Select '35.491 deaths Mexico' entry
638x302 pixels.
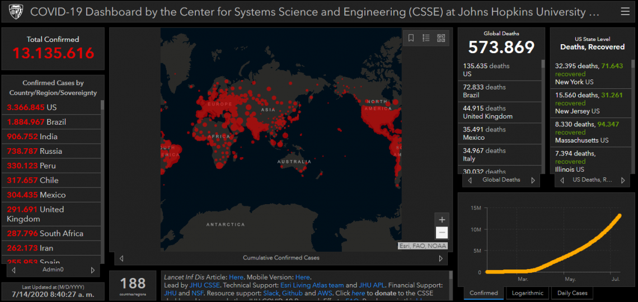pyautogui.click(x=500, y=133)
